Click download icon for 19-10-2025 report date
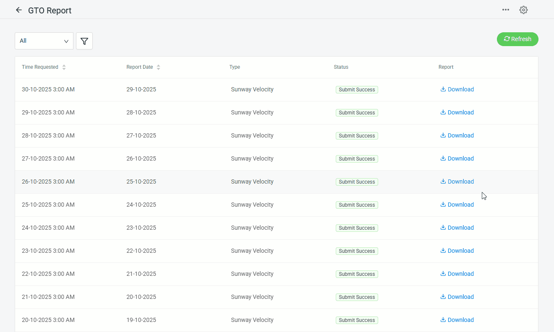 tap(443, 320)
